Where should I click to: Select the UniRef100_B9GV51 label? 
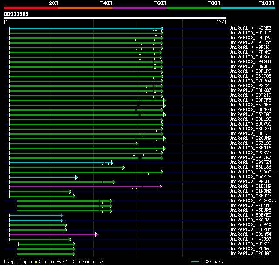pos(250,124)
